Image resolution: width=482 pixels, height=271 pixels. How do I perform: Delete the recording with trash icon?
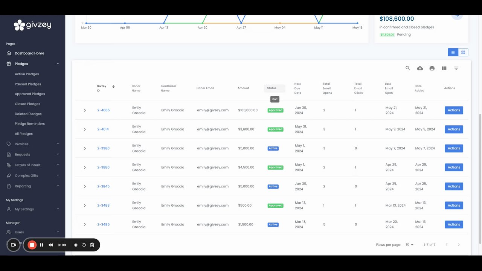coord(92,245)
